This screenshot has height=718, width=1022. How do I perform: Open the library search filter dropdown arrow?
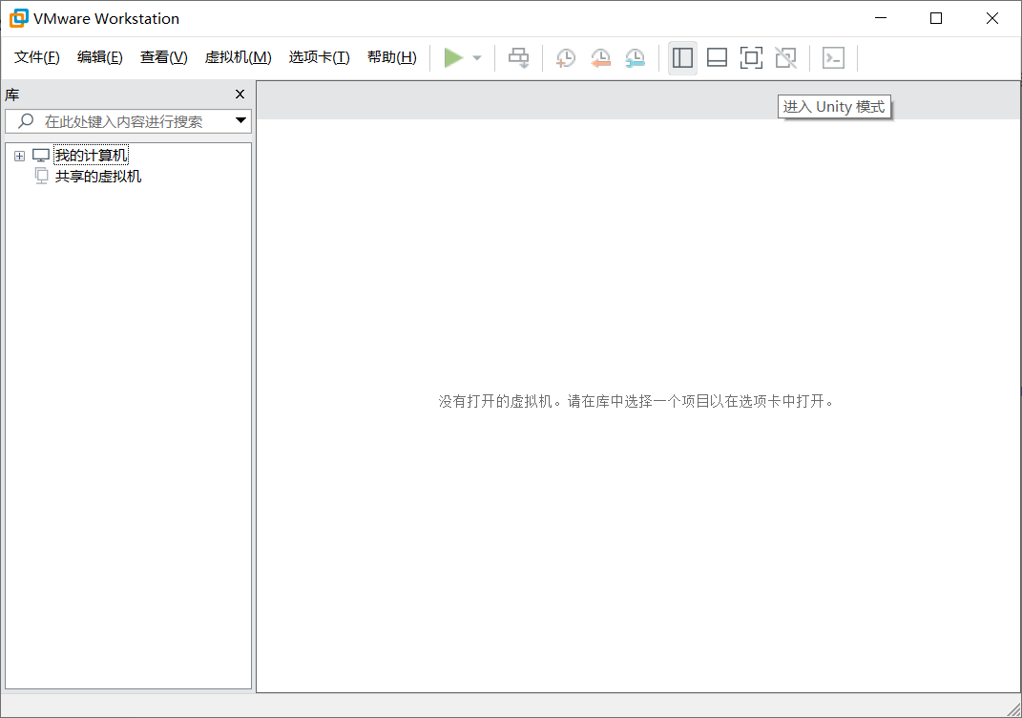(x=240, y=120)
